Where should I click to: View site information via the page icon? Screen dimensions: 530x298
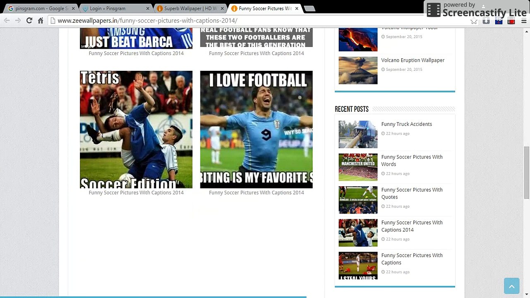53,20
